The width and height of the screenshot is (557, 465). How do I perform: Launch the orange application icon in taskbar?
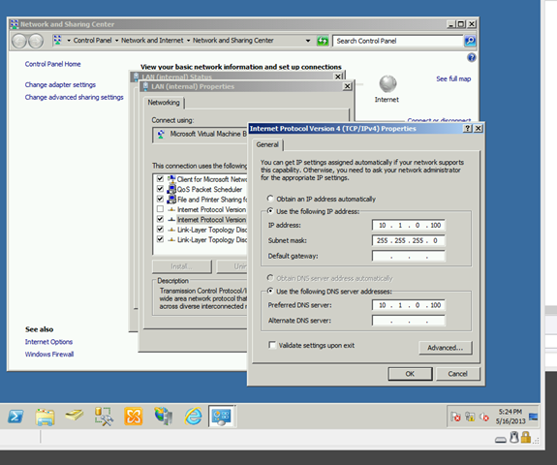pyautogui.click(x=134, y=417)
